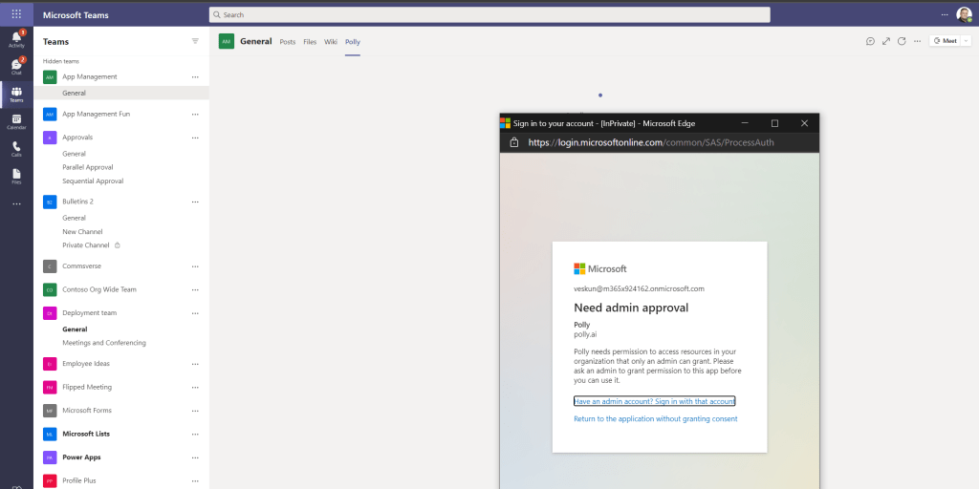Screen dimensions: 979x489
Task: Click 'Return to the application without granting consent'
Action: click(655, 419)
